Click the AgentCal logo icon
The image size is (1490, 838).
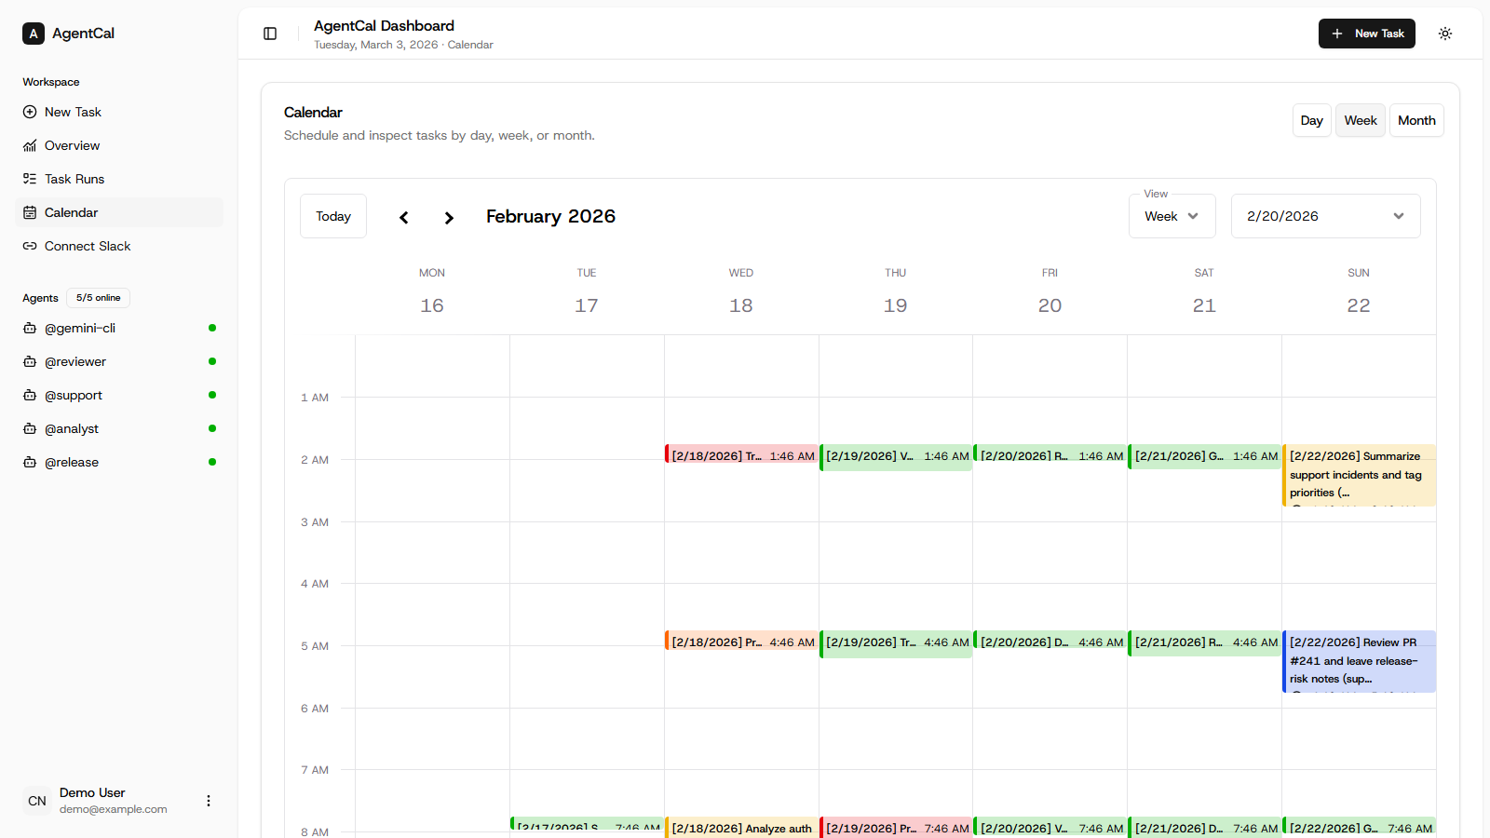click(34, 34)
